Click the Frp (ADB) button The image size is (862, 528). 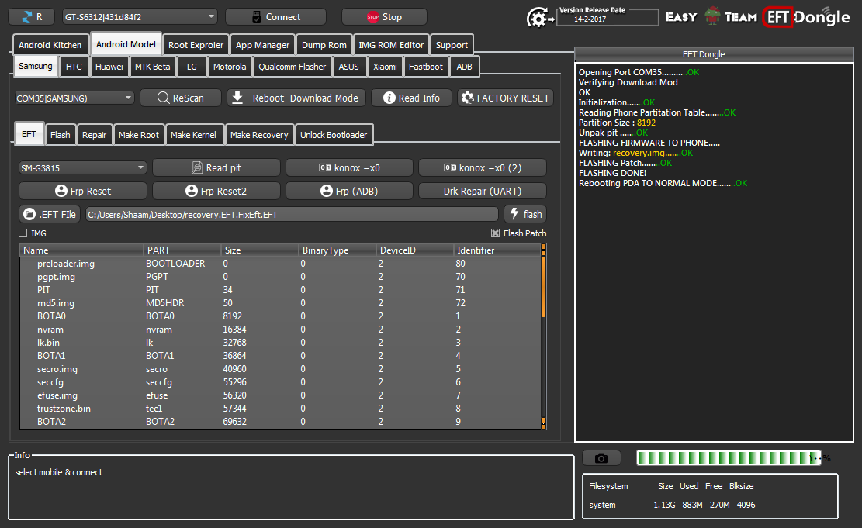[350, 191]
